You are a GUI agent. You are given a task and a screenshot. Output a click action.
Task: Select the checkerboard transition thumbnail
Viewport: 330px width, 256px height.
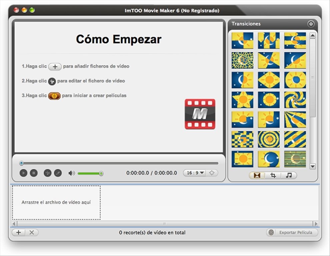[242, 139]
